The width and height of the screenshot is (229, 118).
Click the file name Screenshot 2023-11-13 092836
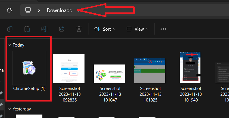point(70,94)
